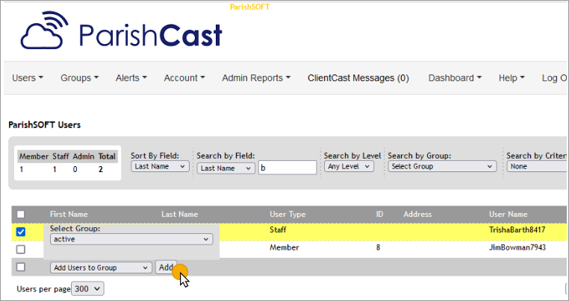Click the ParishSOFT title text at top
This screenshot has width=569, height=301.
(x=249, y=7)
